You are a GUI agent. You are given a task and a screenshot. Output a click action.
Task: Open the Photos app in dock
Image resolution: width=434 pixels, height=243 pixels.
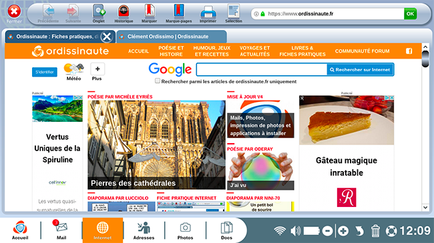pyautogui.click(x=185, y=230)
